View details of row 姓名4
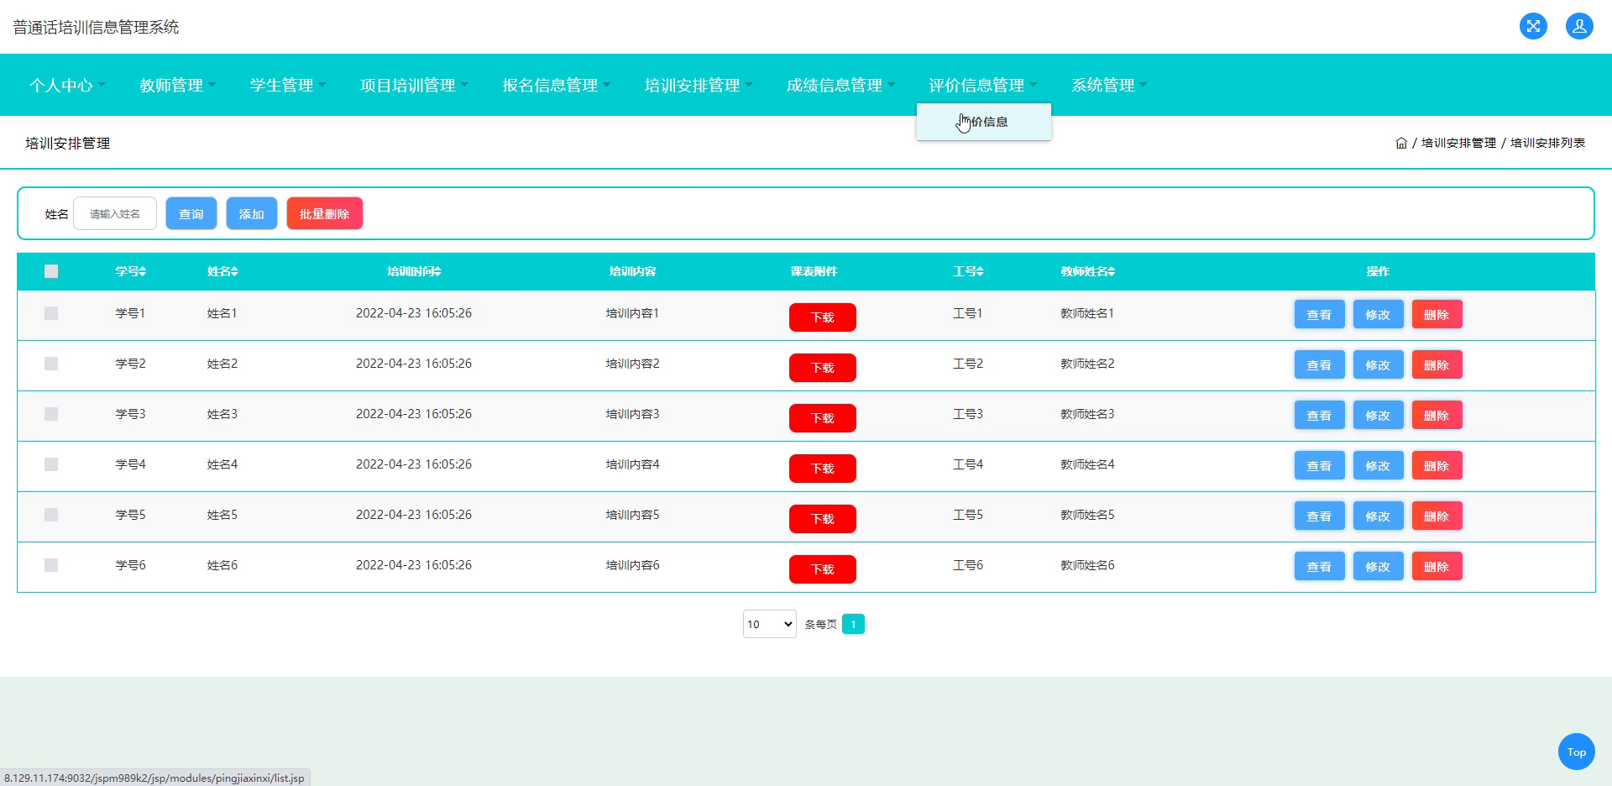This screenshot has height=786, width=1612. (x=1319, y=466)
